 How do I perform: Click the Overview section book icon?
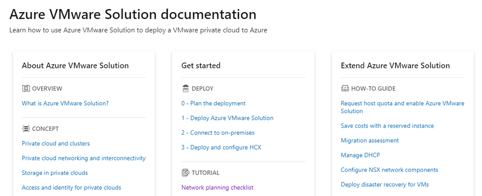pos(26,89)
